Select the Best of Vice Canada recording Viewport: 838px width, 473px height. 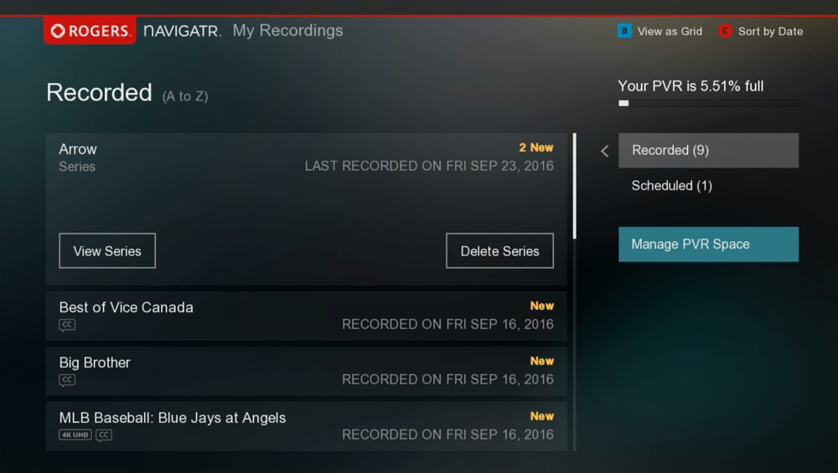click(x=306, y=316)
